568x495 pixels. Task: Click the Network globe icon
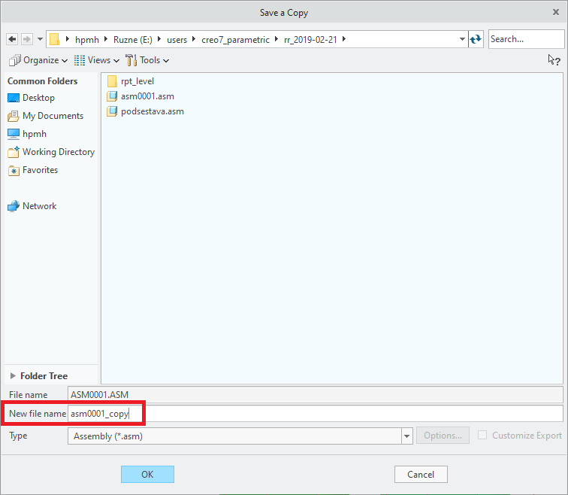14,206
